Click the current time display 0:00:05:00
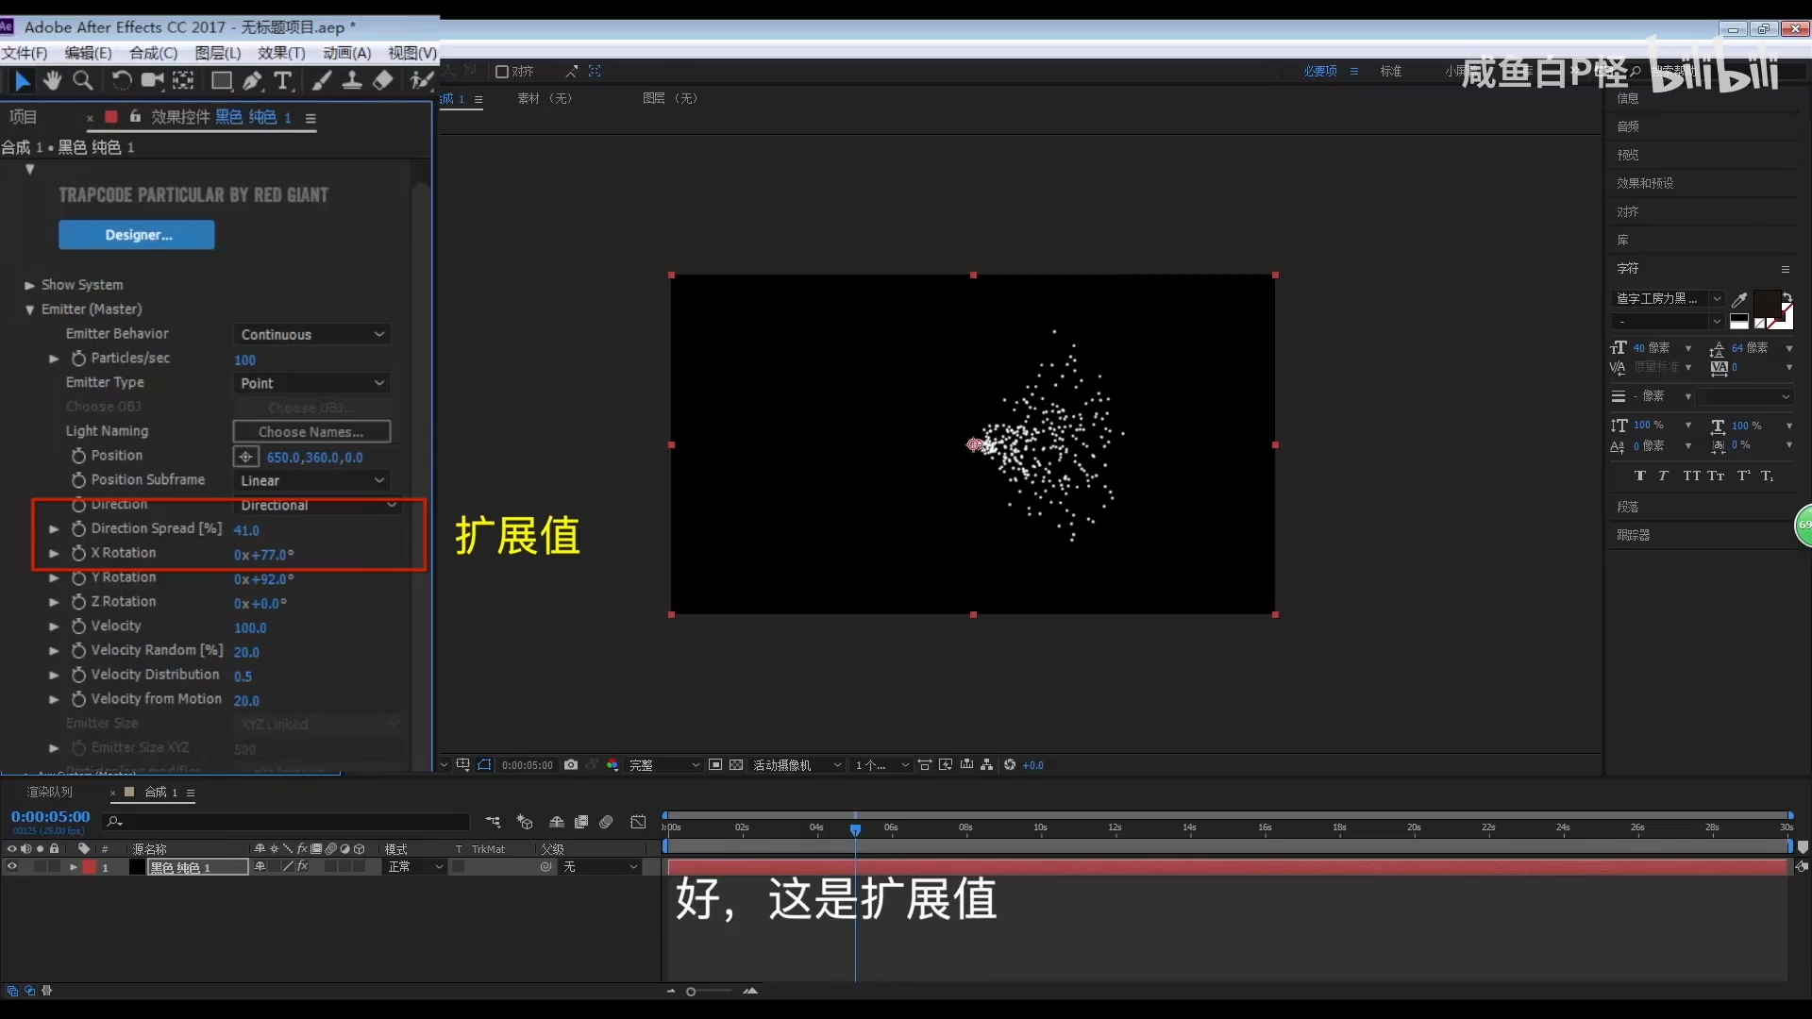 [49, 816]
